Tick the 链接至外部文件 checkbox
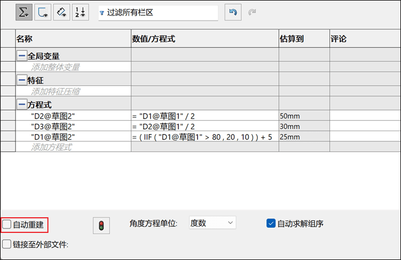Screen dimensions: 401x260 point(7,244)
